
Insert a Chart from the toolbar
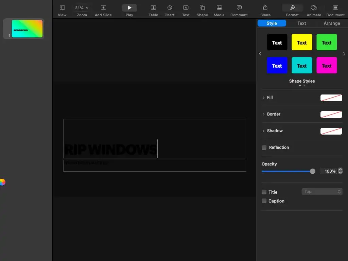point(170,11)
